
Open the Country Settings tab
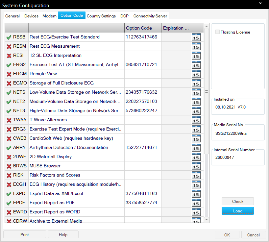pyautogui.click(x=101, y=16)
